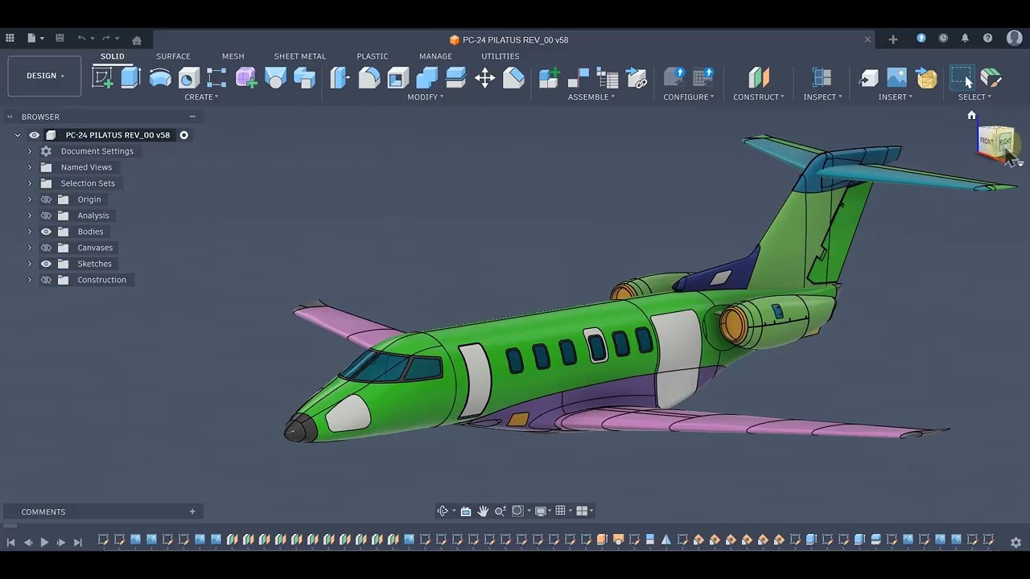This screenshot has width=1030, height=579.
Task: Click the ViewCube home view button
Action: coord(971,116)
